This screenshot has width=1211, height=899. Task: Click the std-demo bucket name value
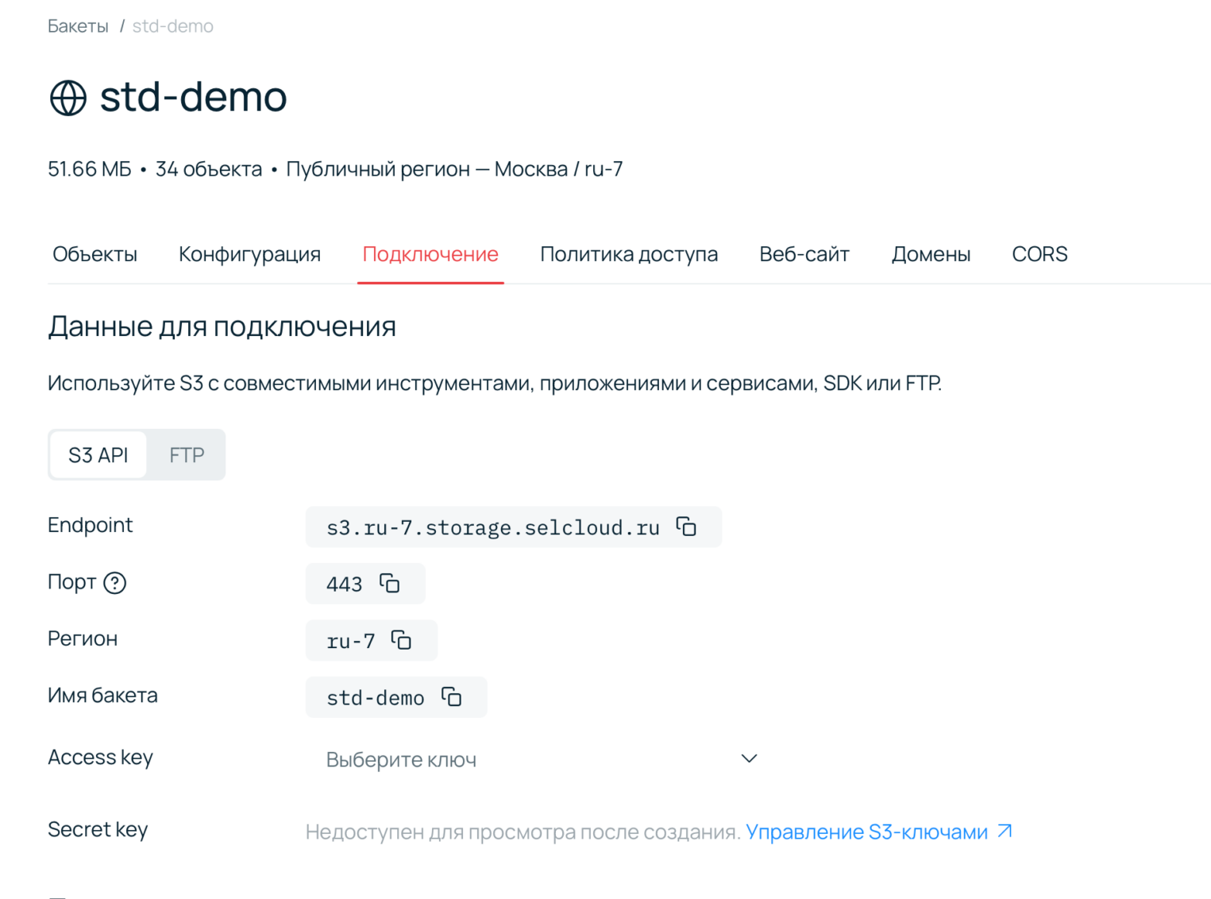[376, 697]
